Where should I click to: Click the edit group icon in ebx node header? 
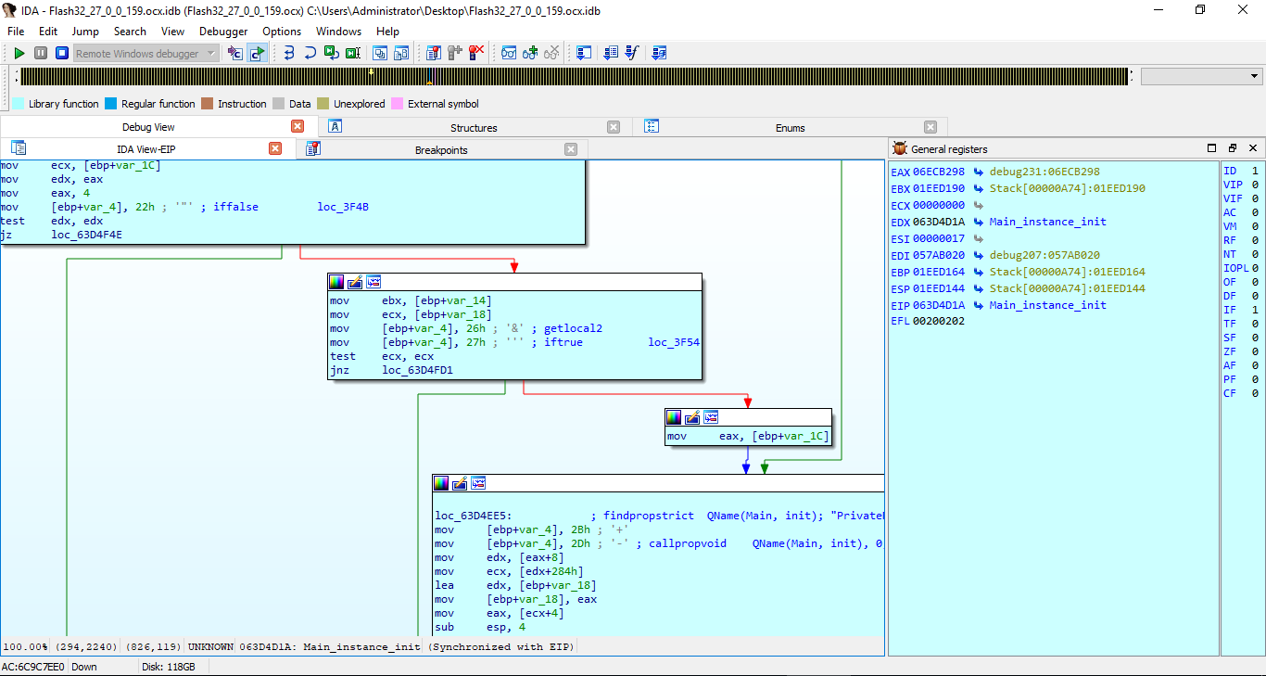pyautogui.click(x=355, y=282)
